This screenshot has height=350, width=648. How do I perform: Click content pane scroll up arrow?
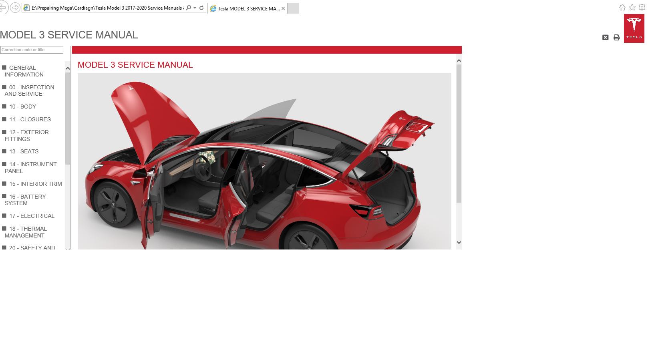tap(459, 61)
